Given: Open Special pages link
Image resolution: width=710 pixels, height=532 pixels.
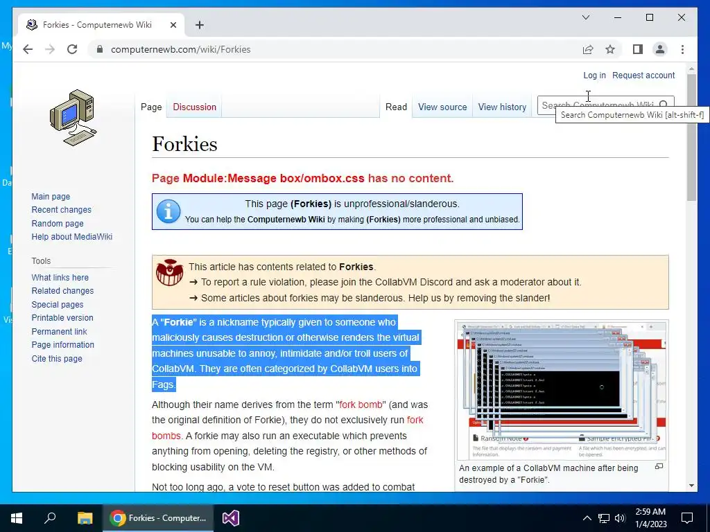Looking at the screenshot, I should [57, 305].
